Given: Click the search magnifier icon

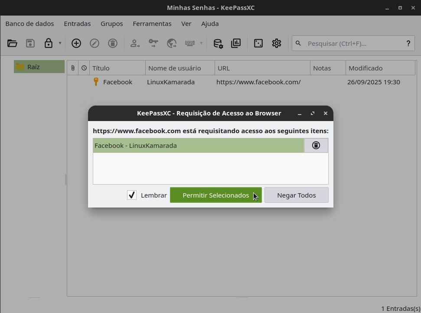Looking at the screenshot, I should (298, 43).
